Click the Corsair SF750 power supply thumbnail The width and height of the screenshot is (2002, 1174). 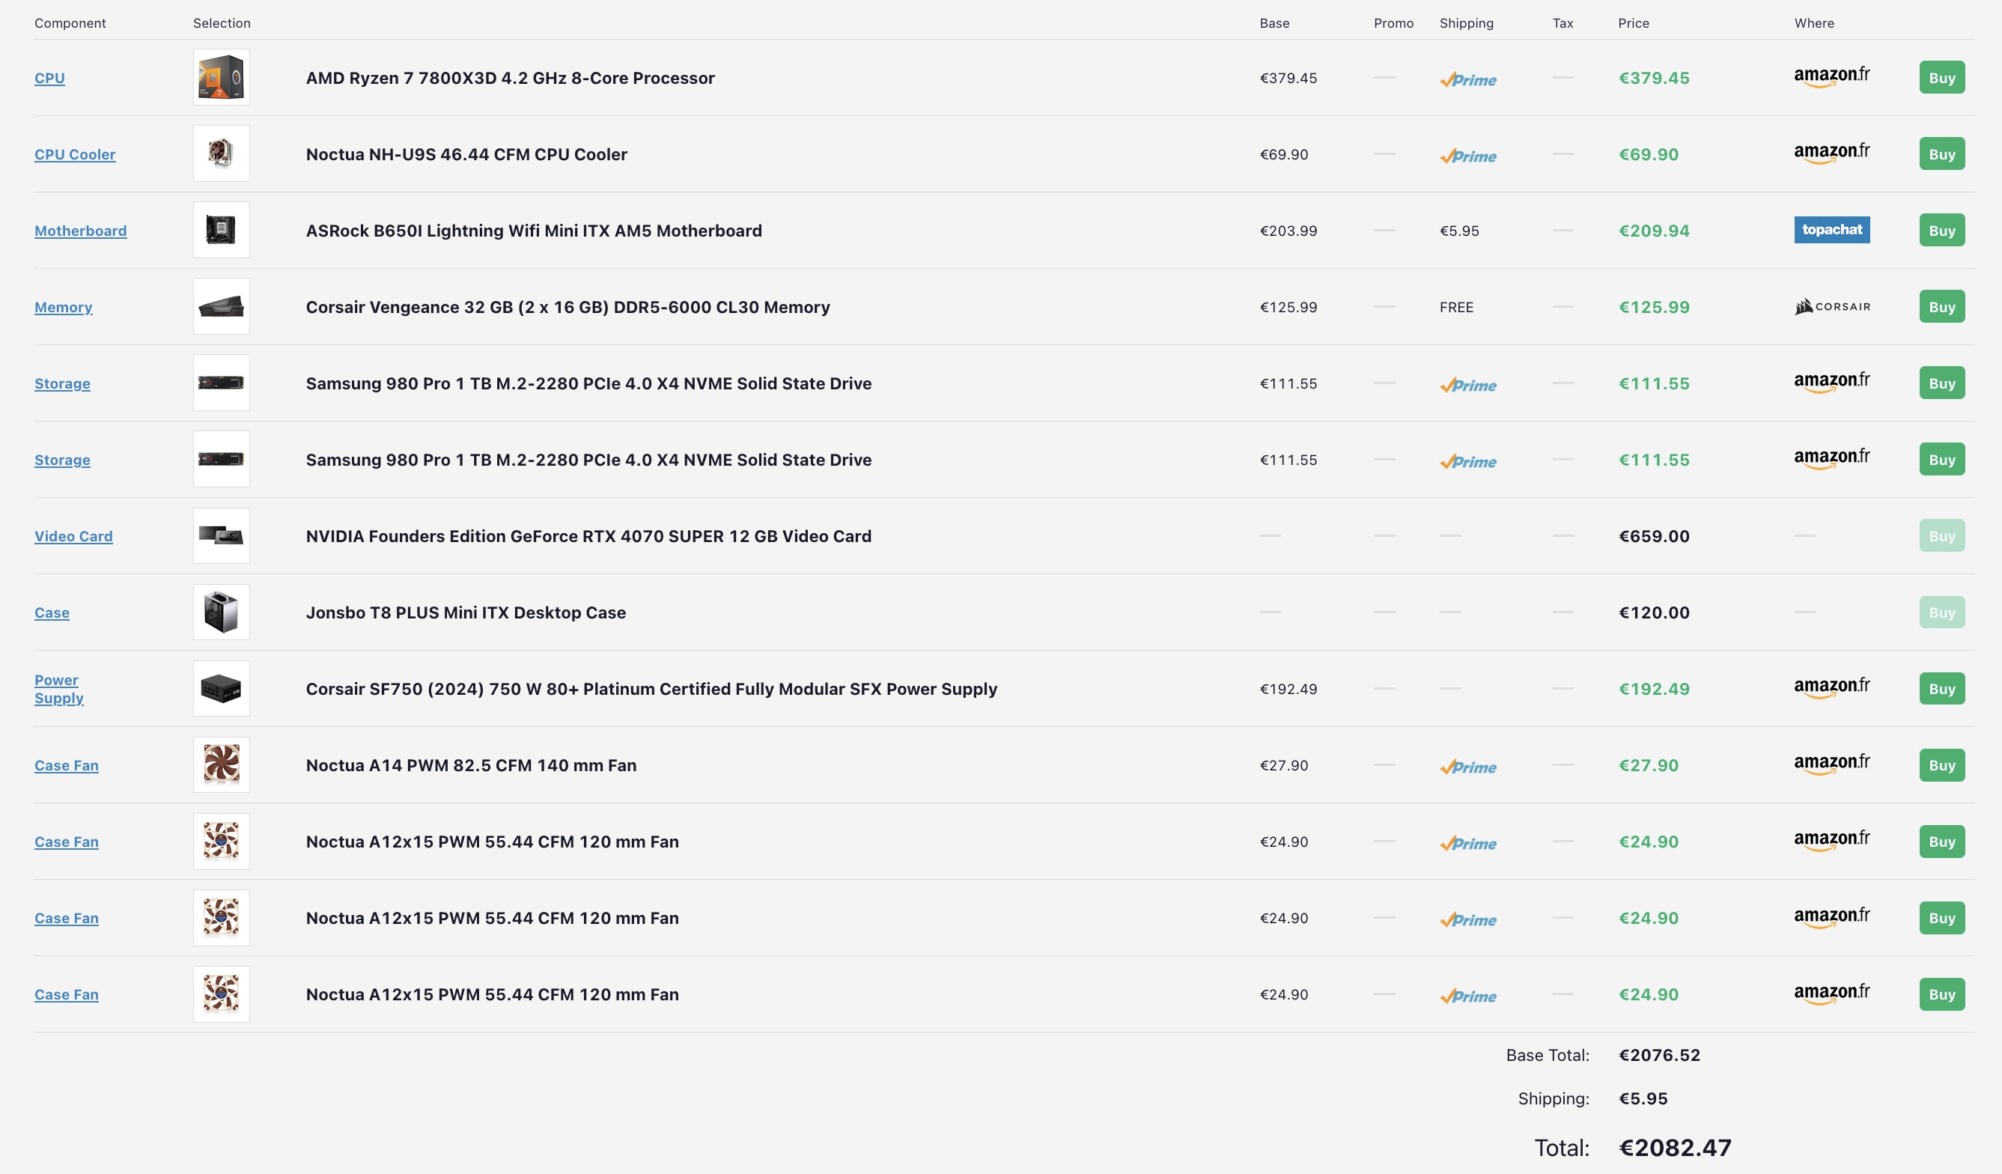coord(221,689)
